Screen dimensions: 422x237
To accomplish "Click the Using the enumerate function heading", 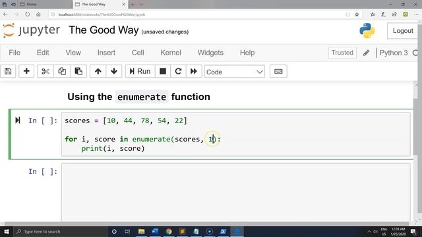I will tap(138, 97).
